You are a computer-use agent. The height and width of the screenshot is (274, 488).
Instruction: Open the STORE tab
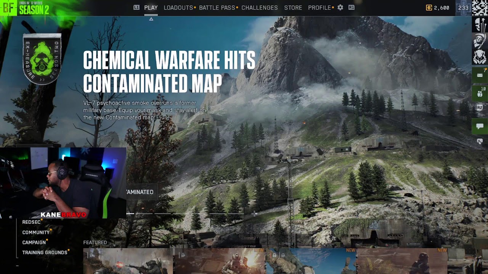(293, 8)
